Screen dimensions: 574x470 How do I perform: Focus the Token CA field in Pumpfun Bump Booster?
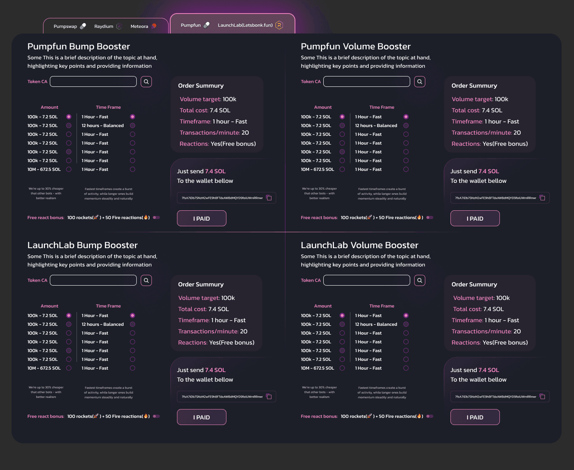pos(93,82)
